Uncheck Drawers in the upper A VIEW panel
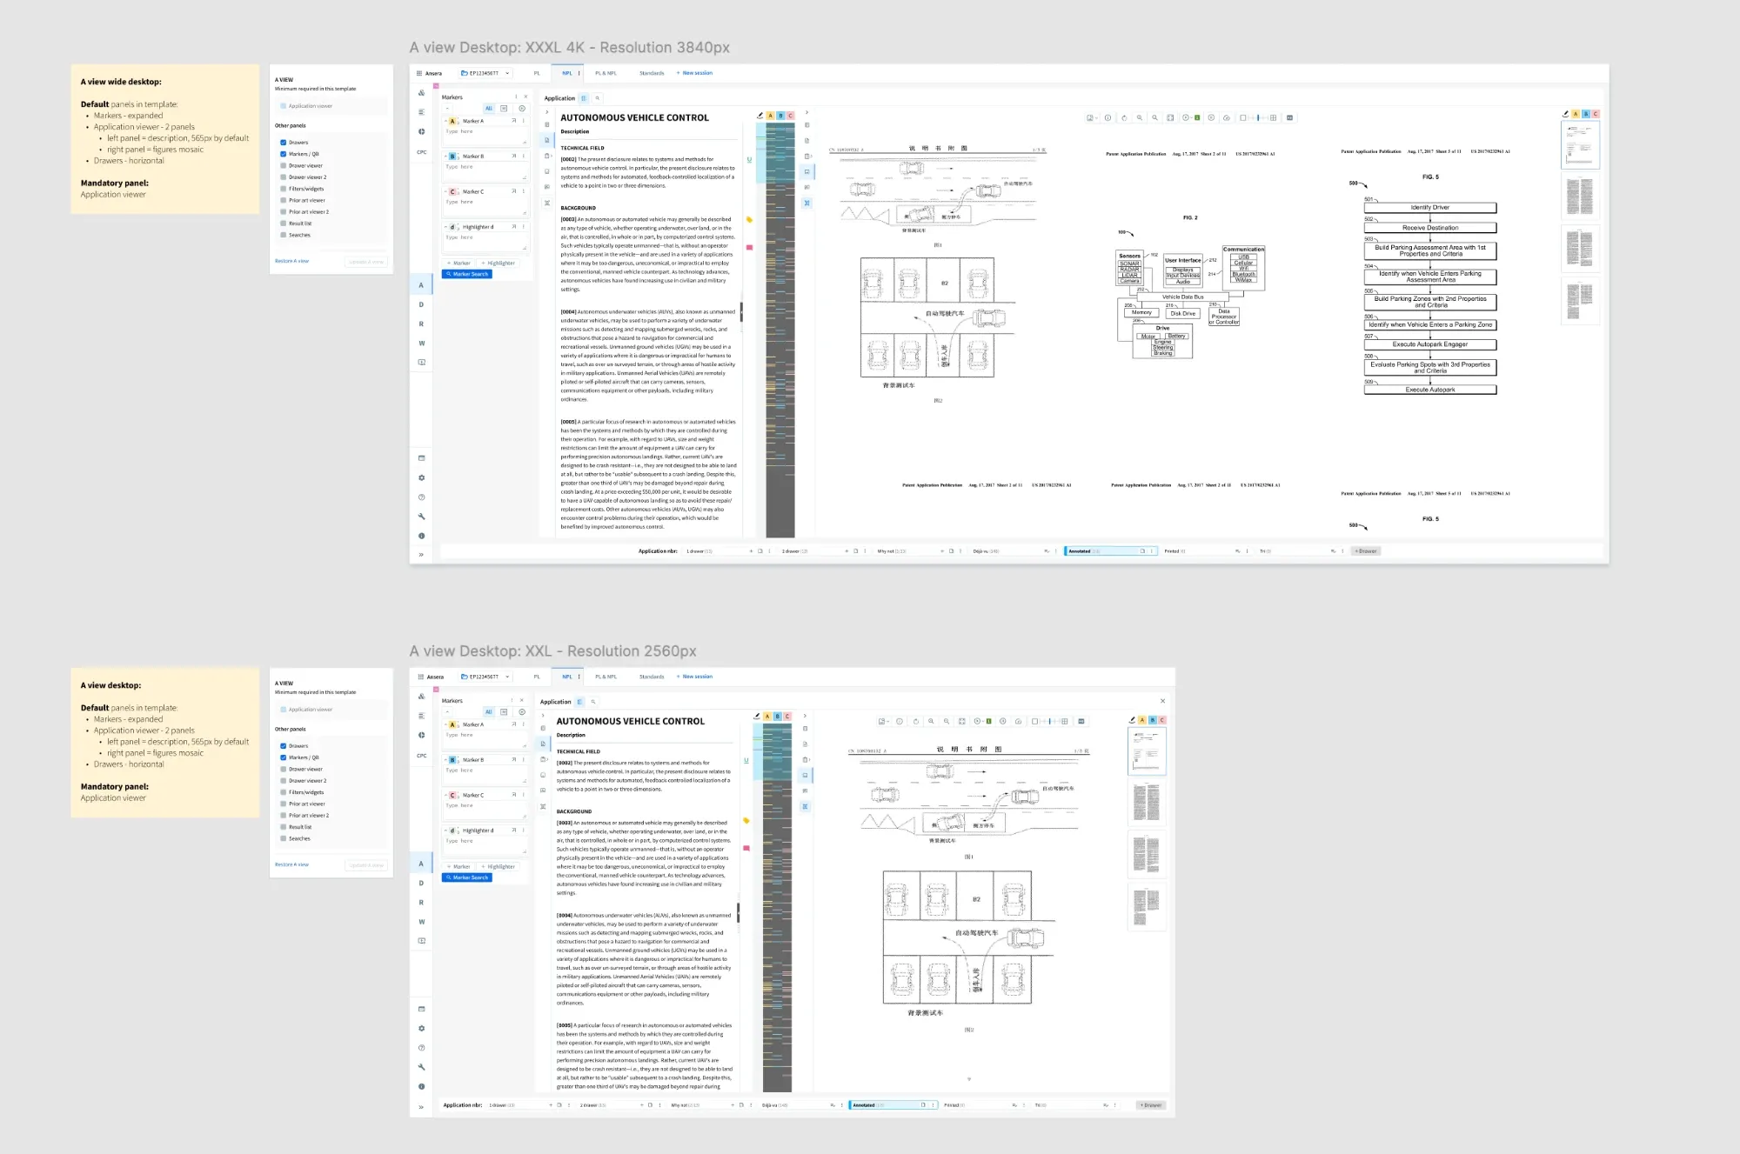The image size is (1740, 1154). click(x=284, y=143)
